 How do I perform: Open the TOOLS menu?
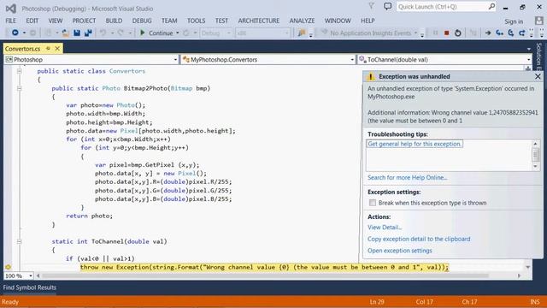[196, 21]
